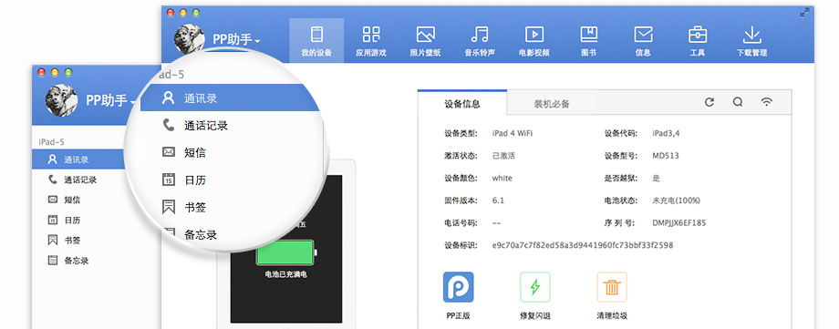Open the PP助手 dropdown in the main window
The width and height of the screenshot is (839, 329).
click(236, 39)
